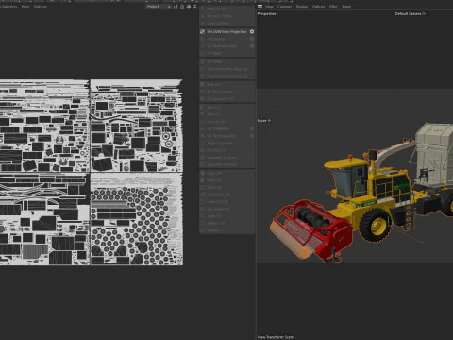Open the viewport hamburger menu icon
Image resolution: width=453 pixels, height=340 pixels.
coord(260,7)
